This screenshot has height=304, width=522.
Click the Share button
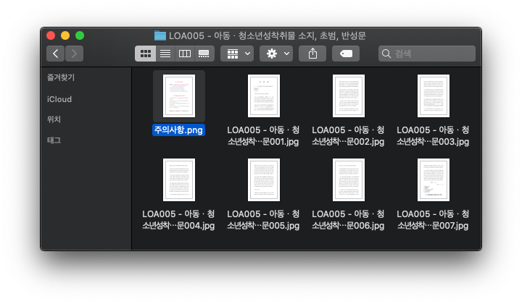(312, 54)
